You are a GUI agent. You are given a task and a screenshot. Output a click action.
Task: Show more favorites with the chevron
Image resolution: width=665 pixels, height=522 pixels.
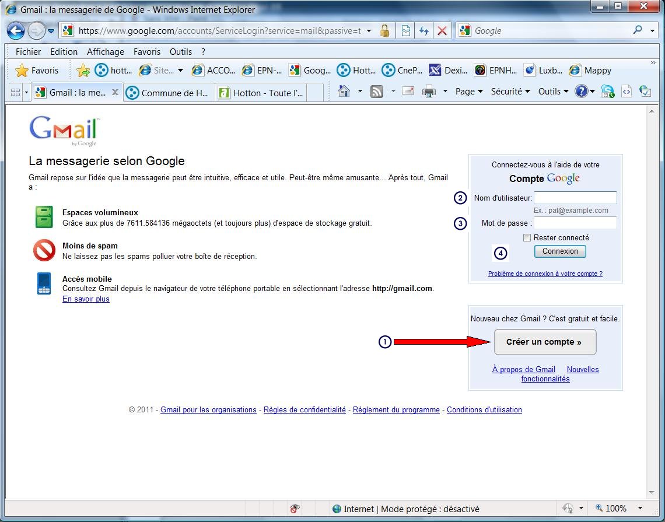[653, 63]
